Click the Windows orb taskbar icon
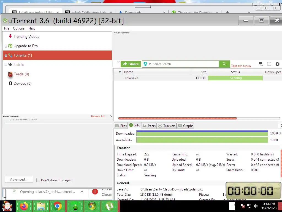The height and width of the screenshot is (212, 282). (x=92, y=206)
